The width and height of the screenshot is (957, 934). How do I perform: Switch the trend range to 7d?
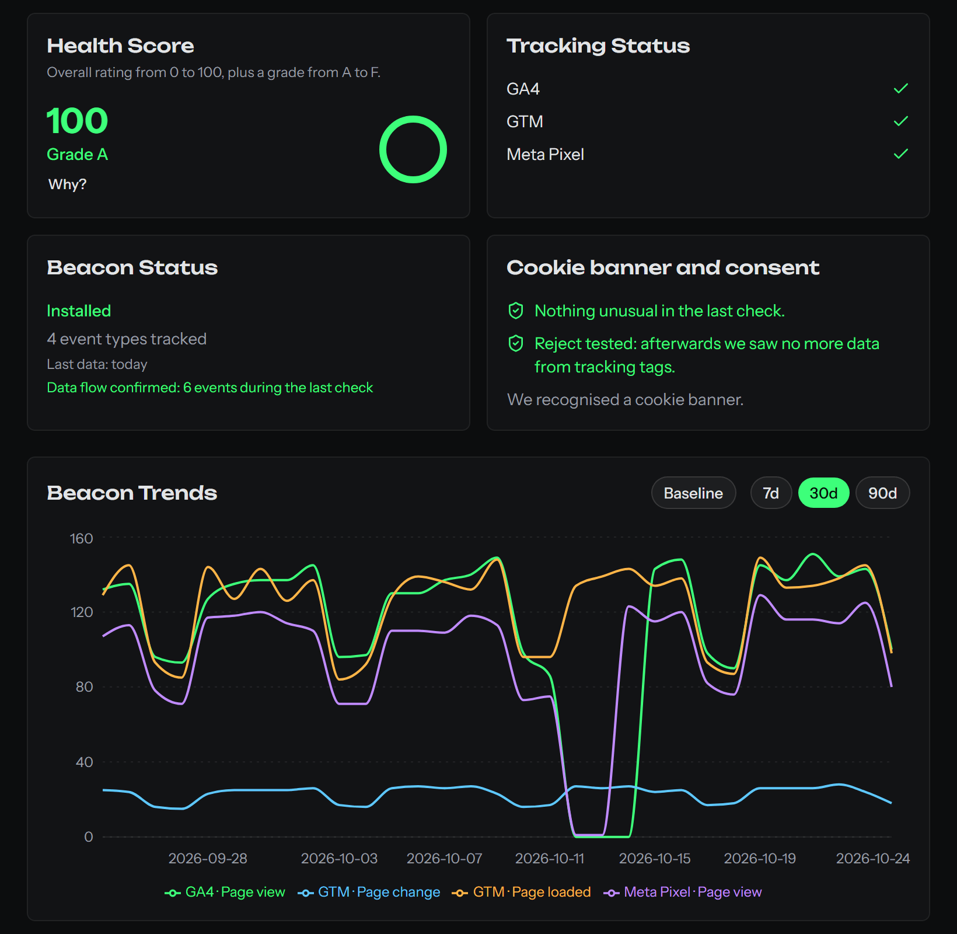pos(771,493)
